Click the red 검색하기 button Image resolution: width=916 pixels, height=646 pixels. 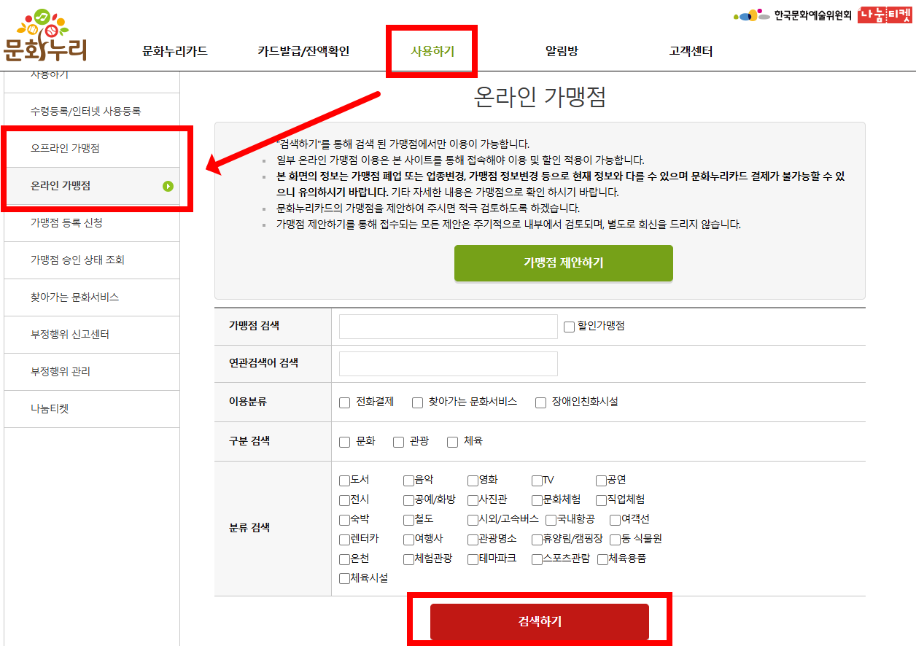(540, 621)
